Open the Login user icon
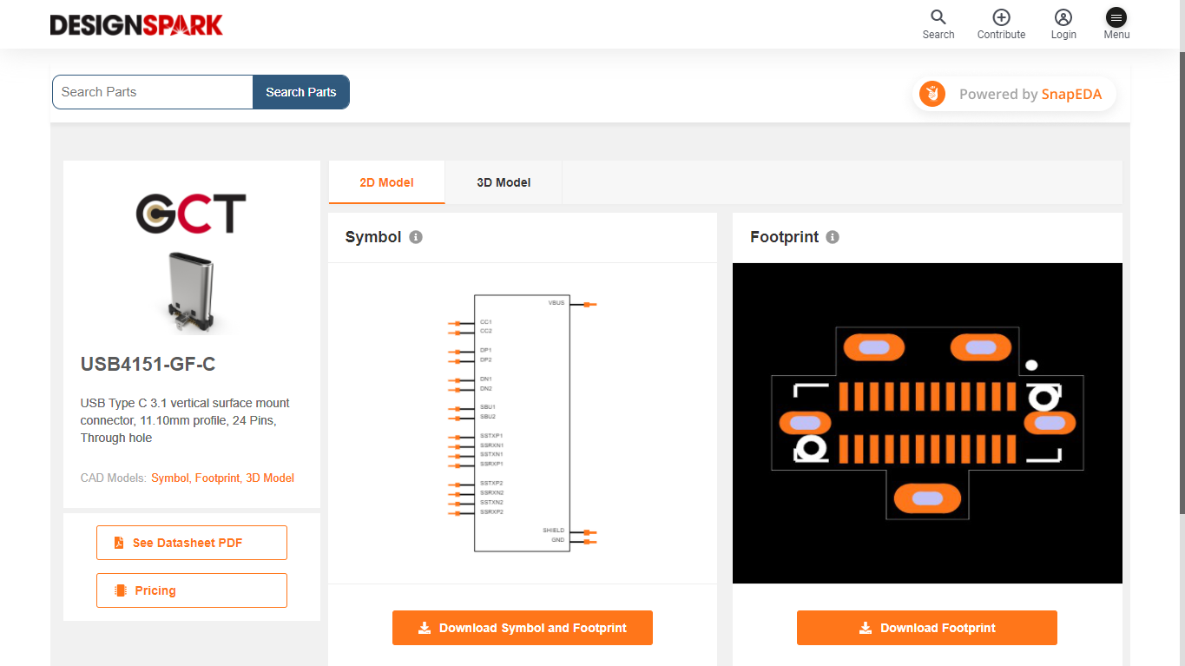 point(1063,17)
